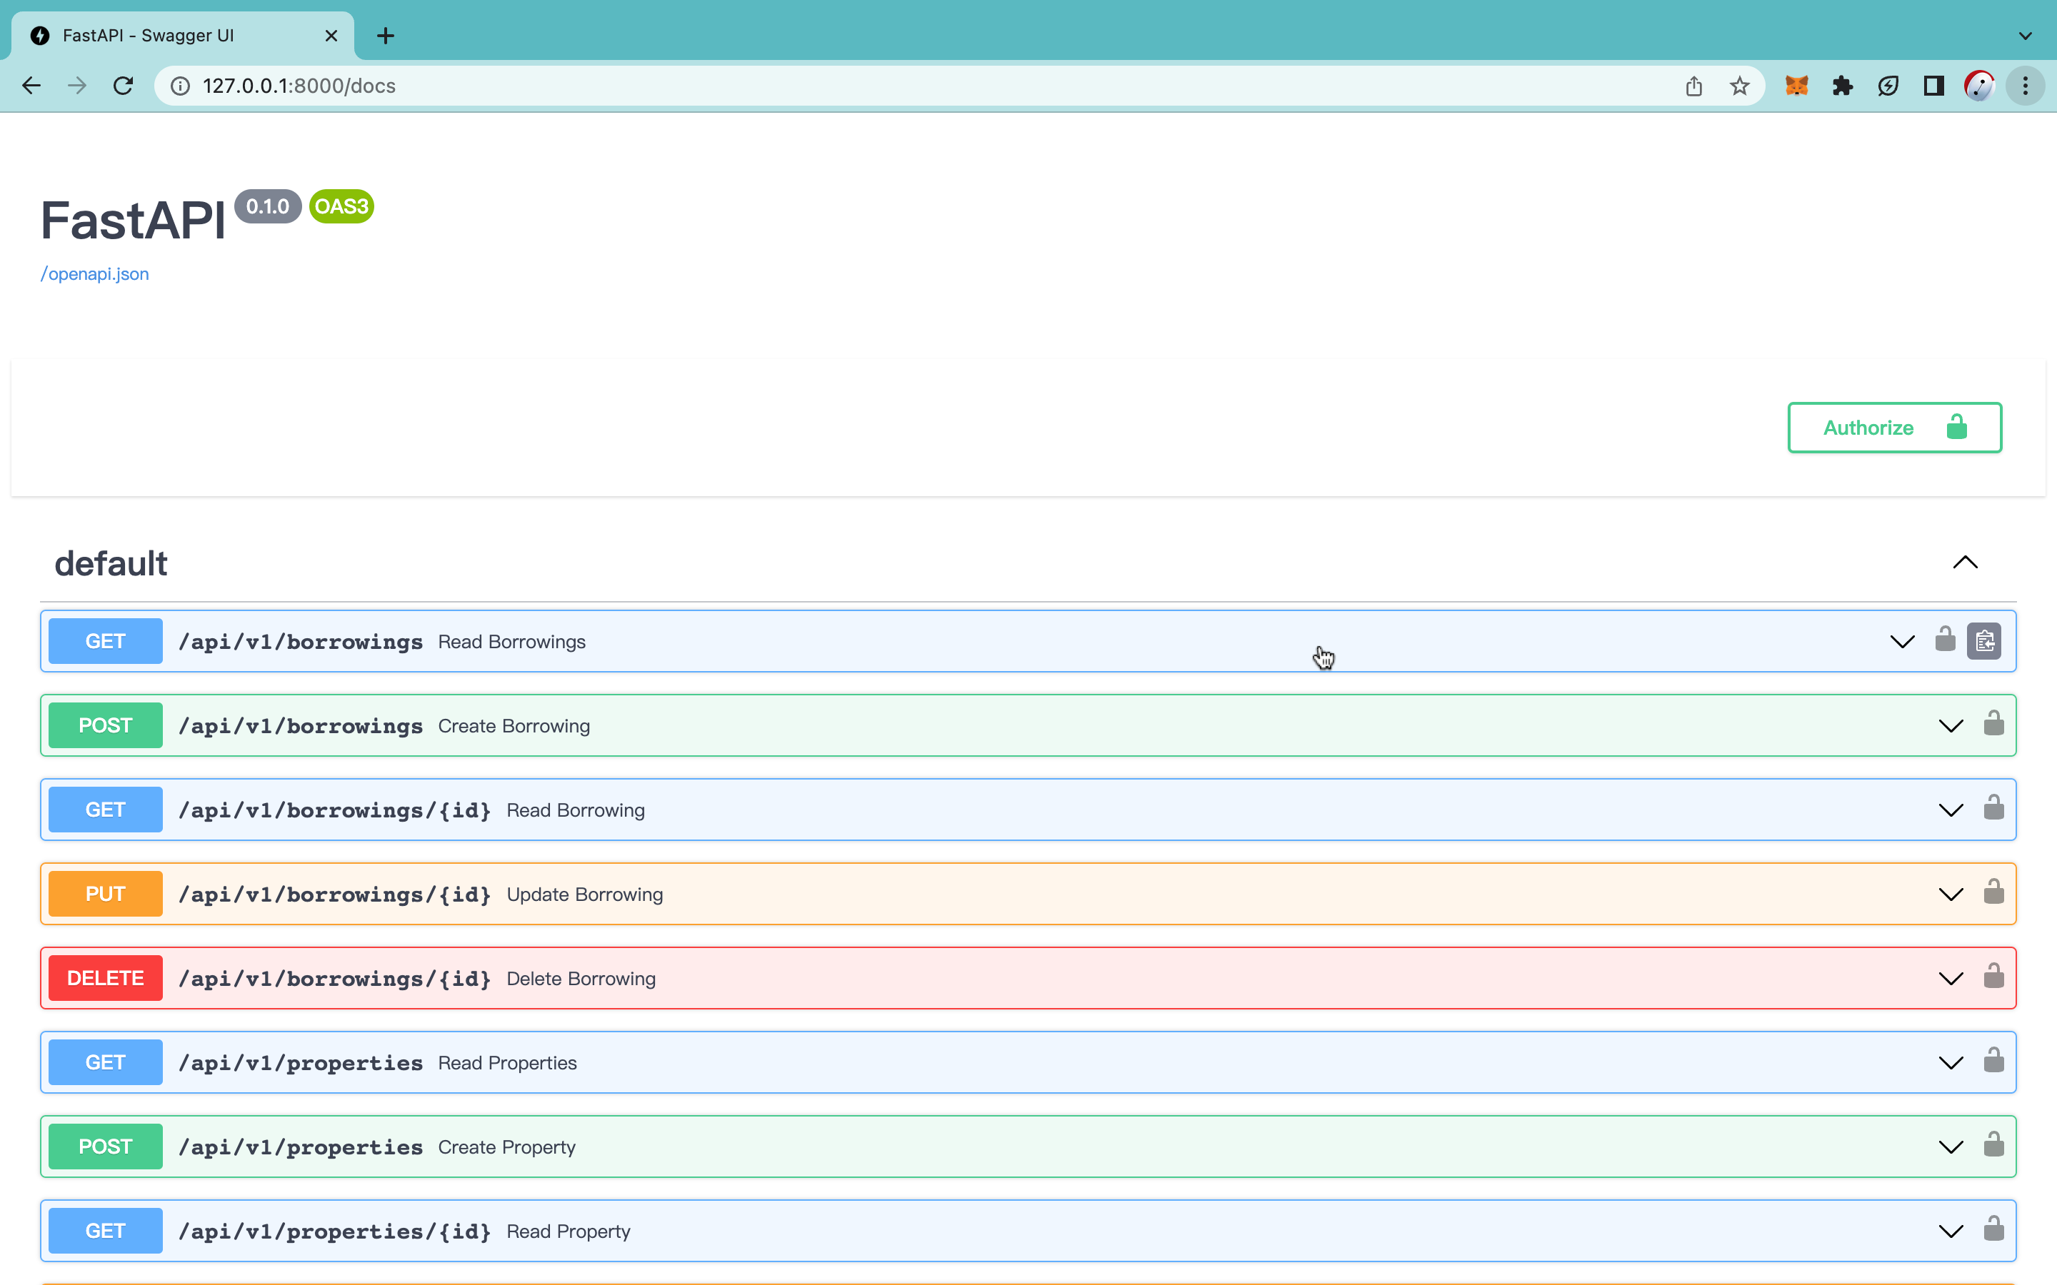Image resolution: width=2057 pixels, height=1285 pixels.
Task: Expand the POST Create Property endpoint chevron
Action: [x=1950, y=1147]
